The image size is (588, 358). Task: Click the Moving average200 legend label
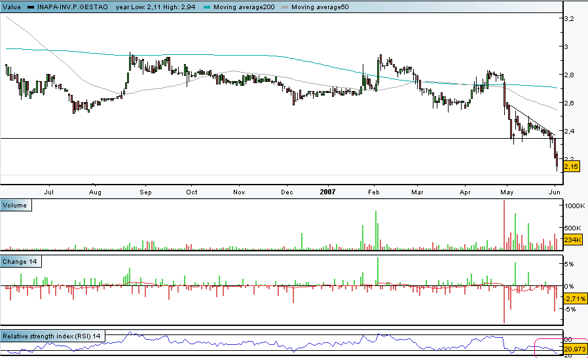point(244,7)
